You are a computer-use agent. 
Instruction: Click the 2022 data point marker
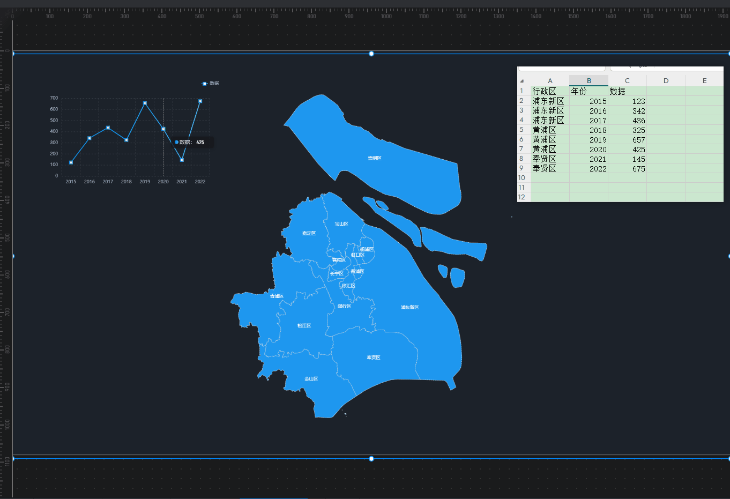click(200, 101)
